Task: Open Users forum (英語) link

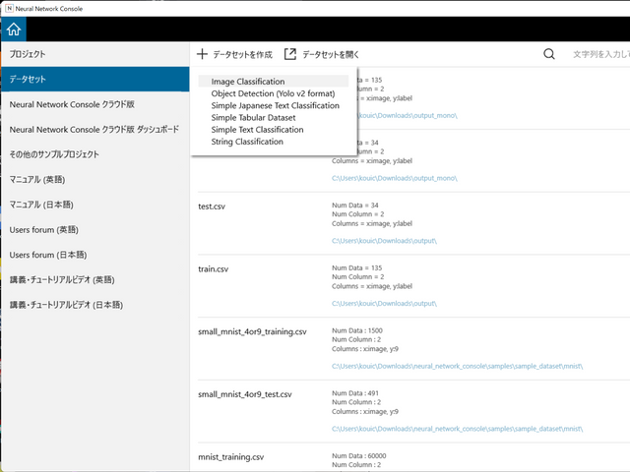Action: (x=95, y=229)
